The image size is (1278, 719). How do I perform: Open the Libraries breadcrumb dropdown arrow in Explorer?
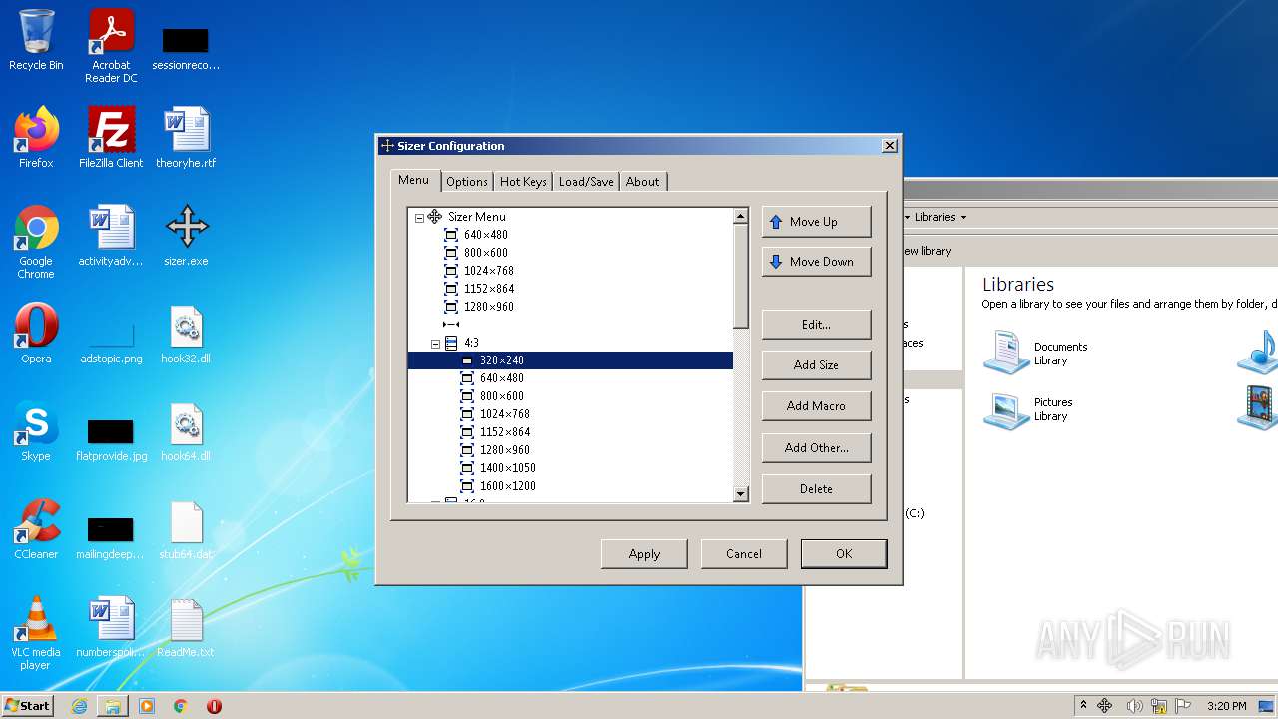click(963, 217)
